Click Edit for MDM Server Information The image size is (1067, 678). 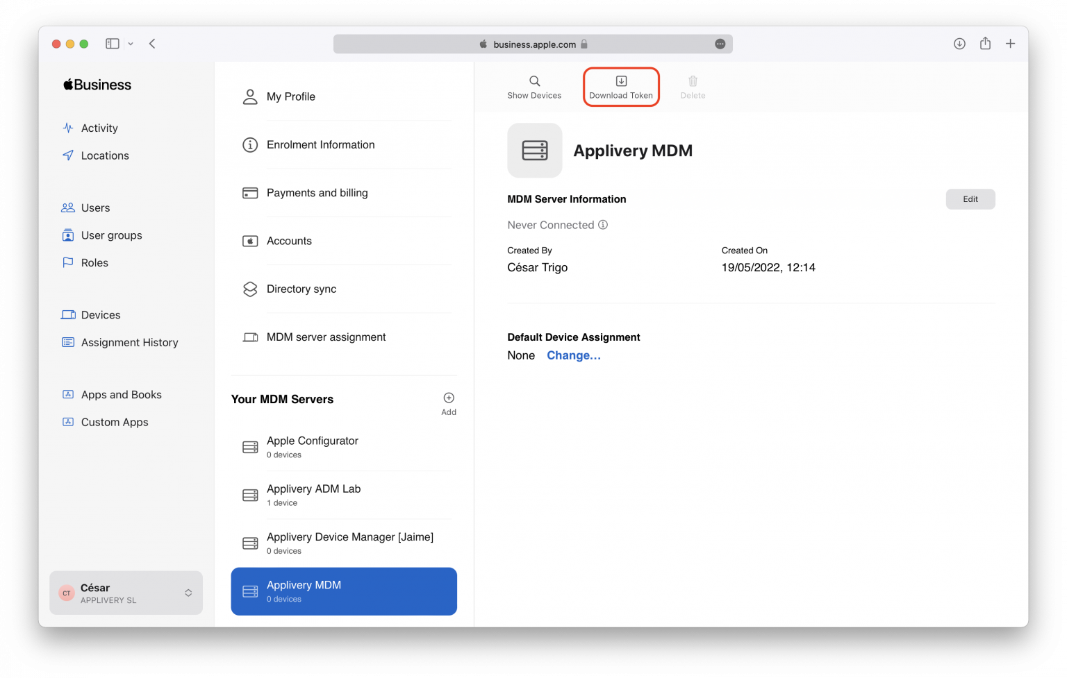point(970,199)
